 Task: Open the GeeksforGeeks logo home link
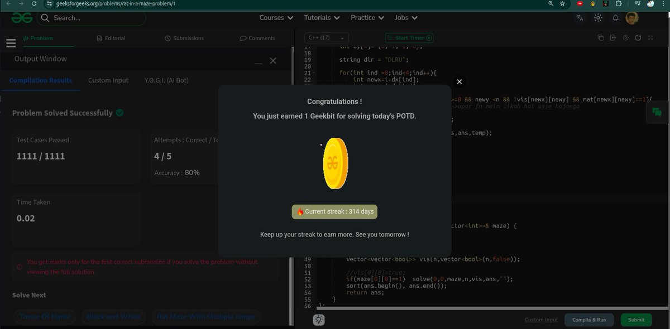(x=22, y=18)
